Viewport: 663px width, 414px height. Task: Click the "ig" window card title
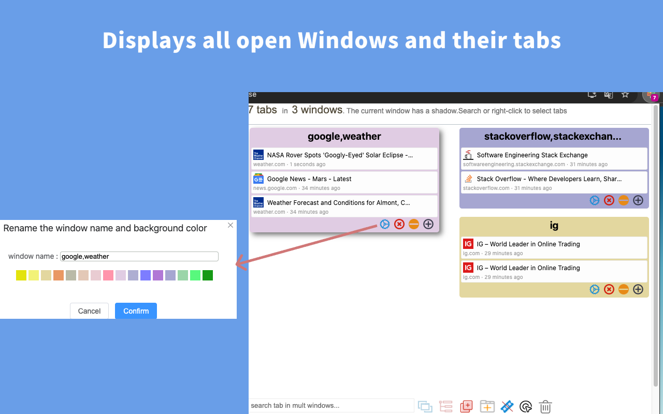(554, 226)
